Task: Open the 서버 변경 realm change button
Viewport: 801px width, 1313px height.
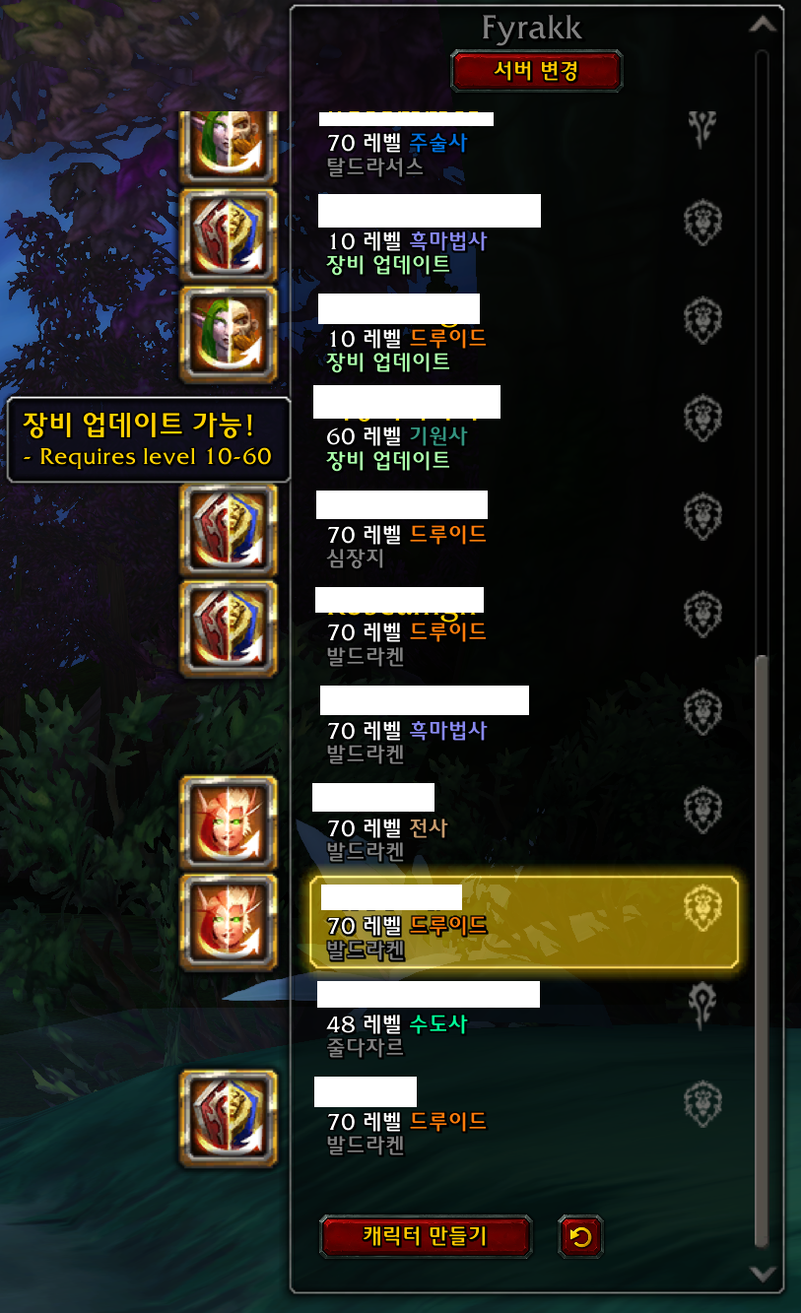Action: pos(537,72)
